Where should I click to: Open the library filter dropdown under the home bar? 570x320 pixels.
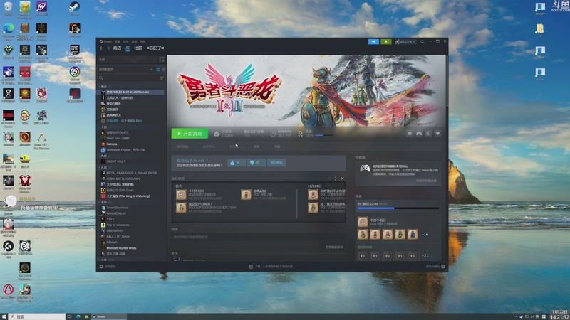point(126,69)
